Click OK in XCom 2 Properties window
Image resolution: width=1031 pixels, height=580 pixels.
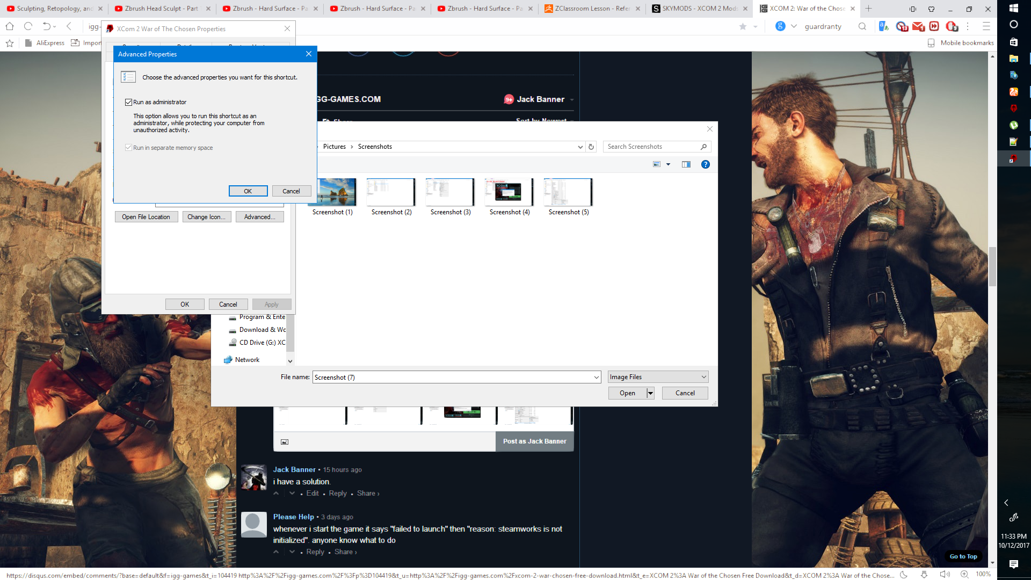click(x=185, y=305)
